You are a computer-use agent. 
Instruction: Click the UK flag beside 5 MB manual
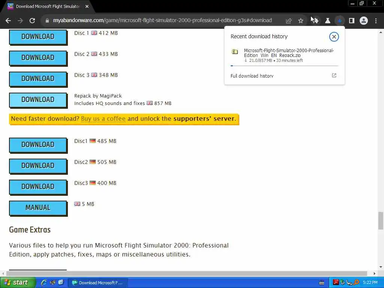[x=77, y=204]
